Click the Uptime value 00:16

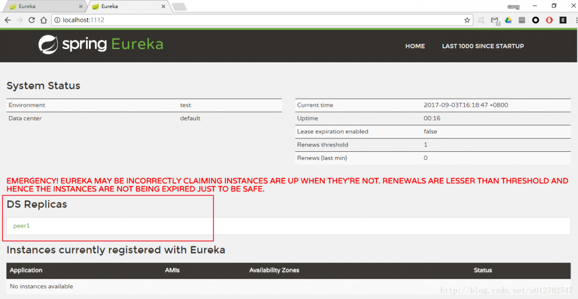432,118
